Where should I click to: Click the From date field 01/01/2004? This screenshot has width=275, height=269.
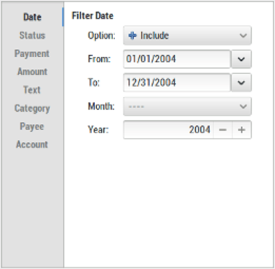pos(177,59)
